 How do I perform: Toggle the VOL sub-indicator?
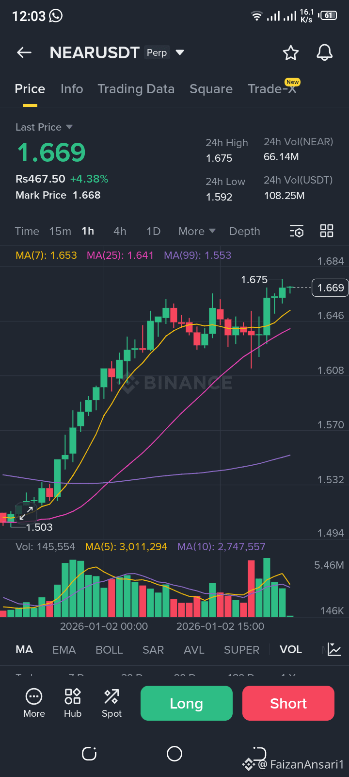(291, 650)
